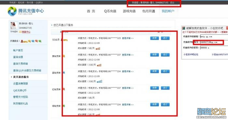
Task: Open 查看详情>> link for 蓝钻贵族
Action: 128,72
